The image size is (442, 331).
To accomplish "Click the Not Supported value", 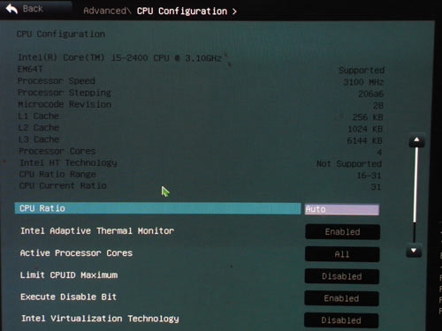I will tap(349, 164).
